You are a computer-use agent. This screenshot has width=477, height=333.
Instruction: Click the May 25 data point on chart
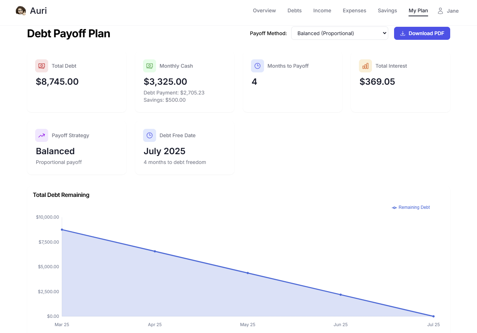click(248, 273)
